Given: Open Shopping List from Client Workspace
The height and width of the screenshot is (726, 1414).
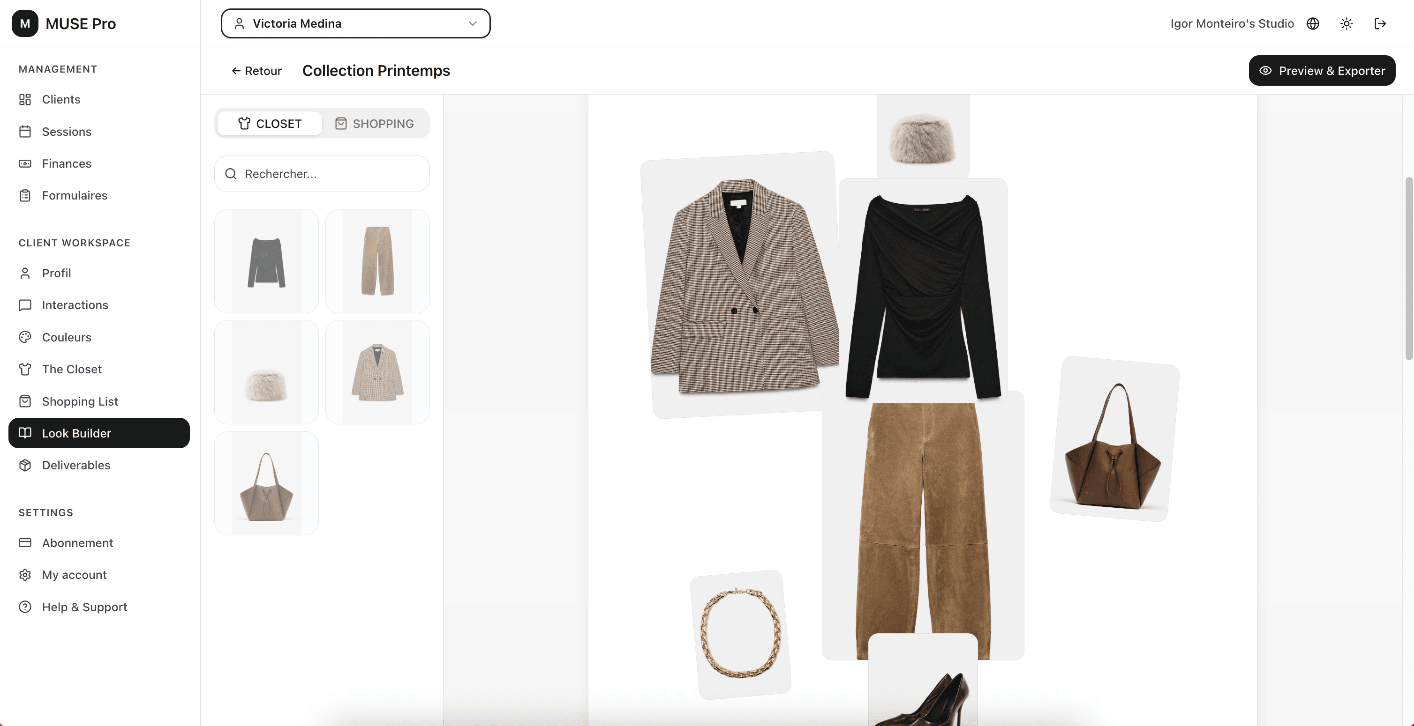Looking at the screenshot, I should (x=80, y=401).
